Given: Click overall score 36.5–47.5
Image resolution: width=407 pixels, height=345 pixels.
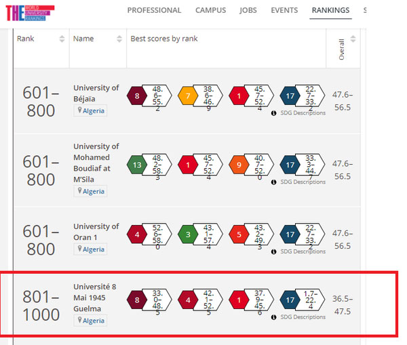Looking at the screenshot, I should 343,305.
